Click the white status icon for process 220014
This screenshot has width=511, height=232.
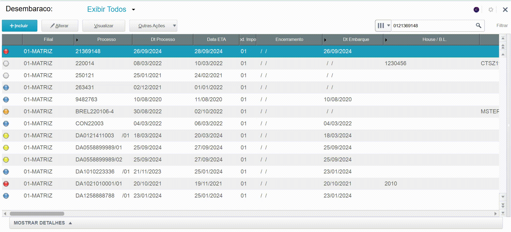(x=6, y=63)
